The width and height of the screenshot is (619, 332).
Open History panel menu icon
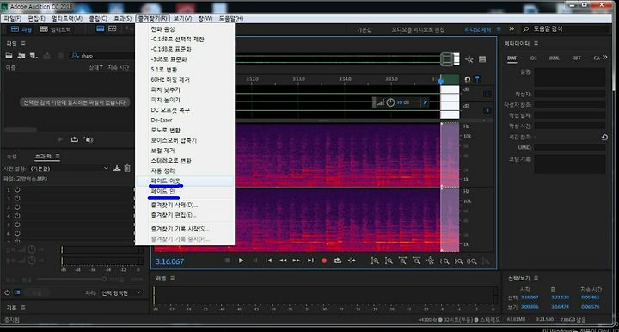23,307
